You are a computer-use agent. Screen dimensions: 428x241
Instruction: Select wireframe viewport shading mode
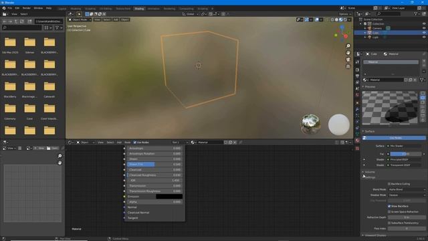coord(332,19)
